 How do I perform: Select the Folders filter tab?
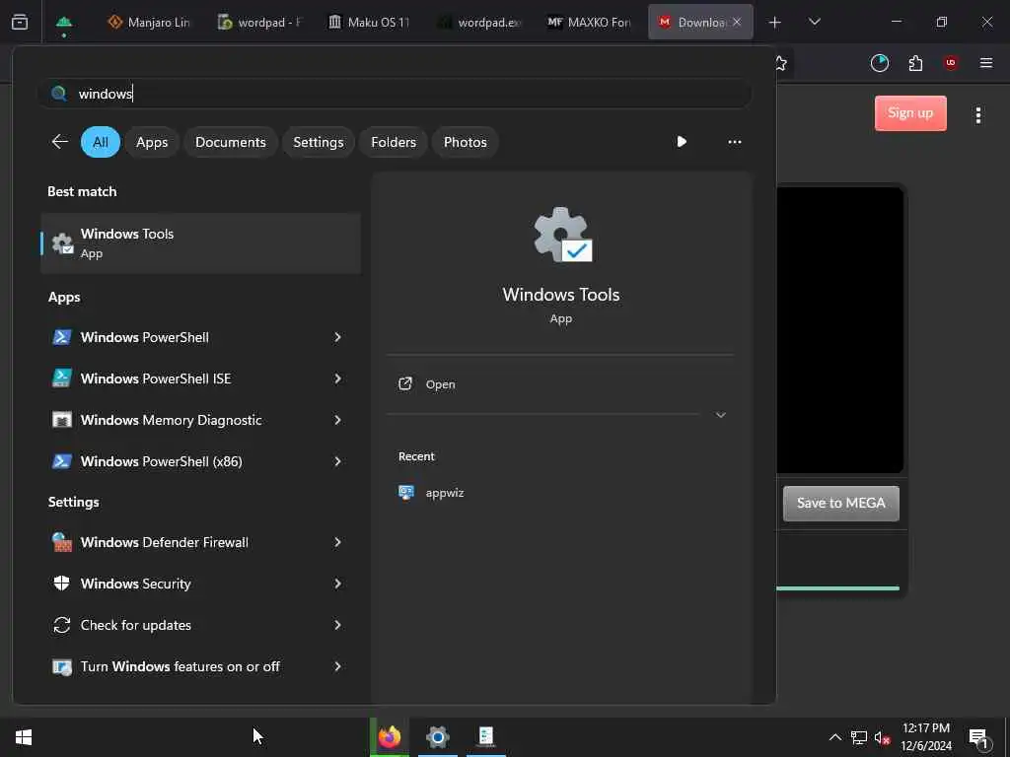[x=394, y=142]
